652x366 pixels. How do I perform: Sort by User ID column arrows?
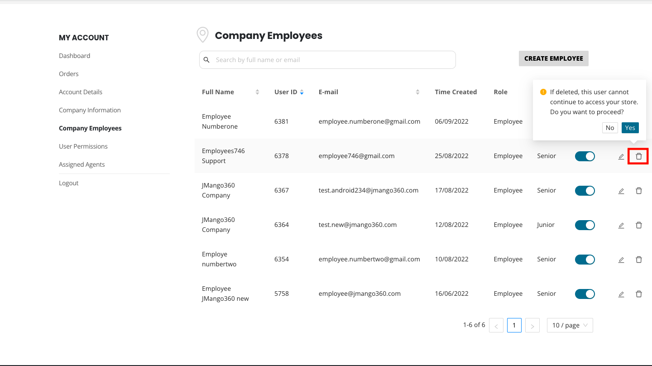(302, 92)
